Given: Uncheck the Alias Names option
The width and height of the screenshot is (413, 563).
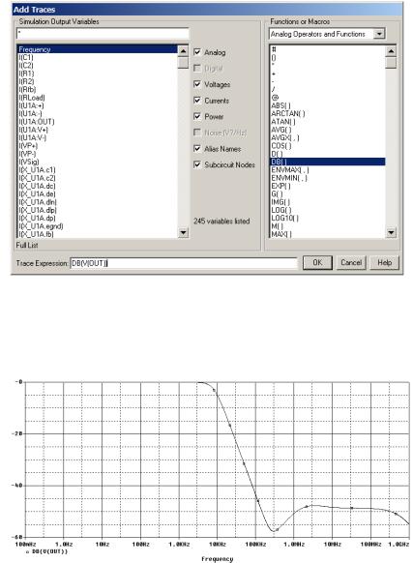Looking at the screenshot, I should [197, 148].
